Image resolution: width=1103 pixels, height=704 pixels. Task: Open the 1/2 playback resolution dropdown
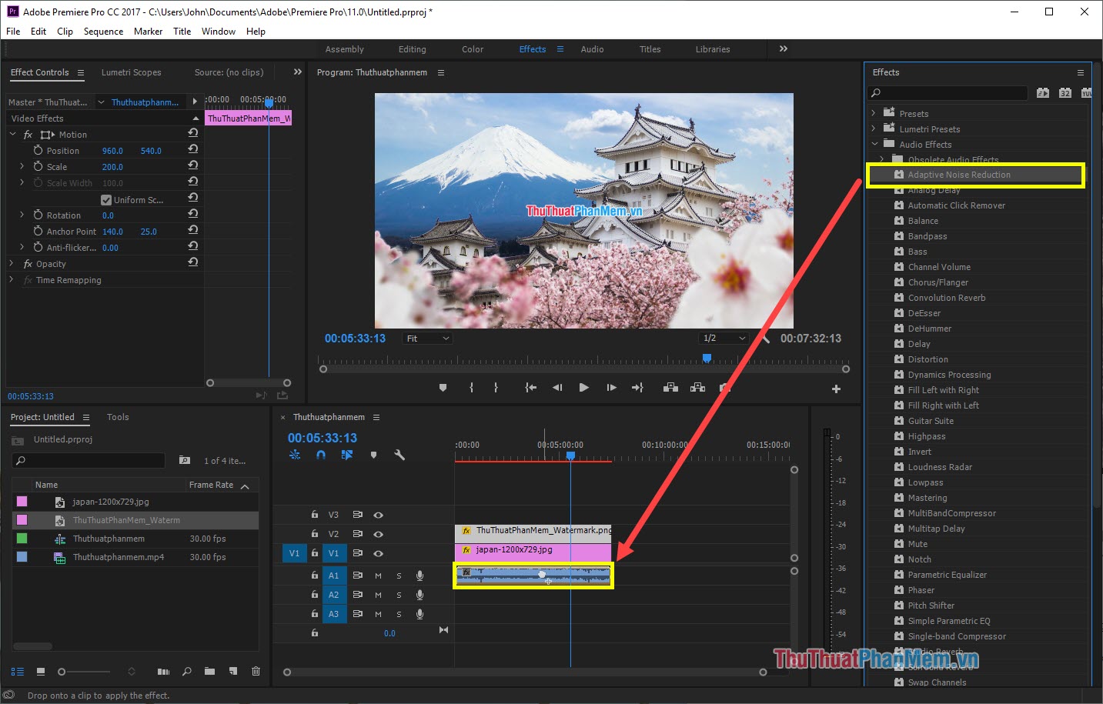tap(724, 338)
